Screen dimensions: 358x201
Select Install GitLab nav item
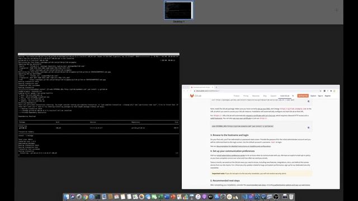pyautogui.click(x=285, y=96)
